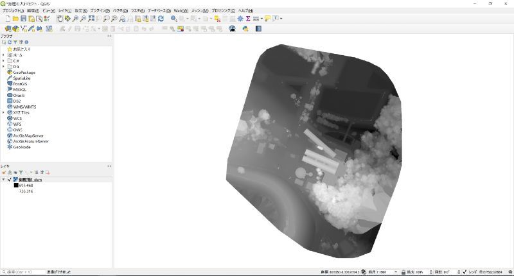The width and height of the screenshot is (514, 276).
Task: Select the Pan Map hand tool
Action: pos(60,19)
